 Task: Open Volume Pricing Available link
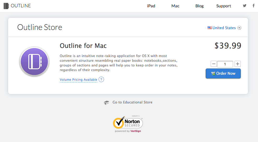point(78,80)
